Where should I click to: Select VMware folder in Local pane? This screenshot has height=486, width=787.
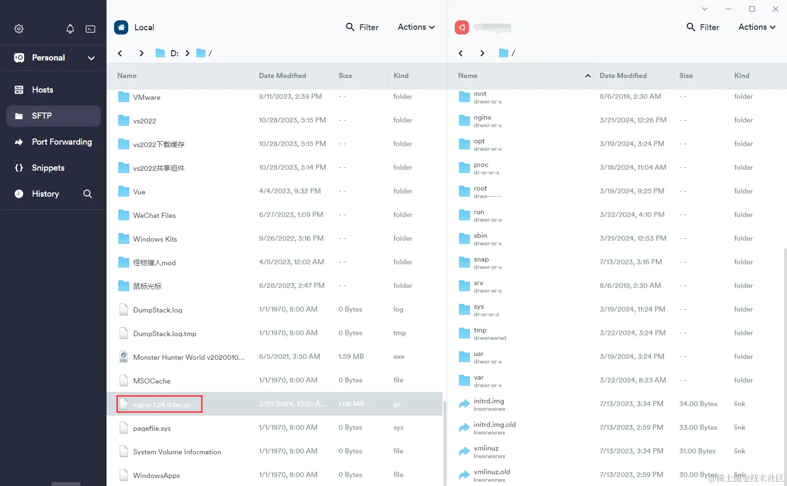point(274,97)
